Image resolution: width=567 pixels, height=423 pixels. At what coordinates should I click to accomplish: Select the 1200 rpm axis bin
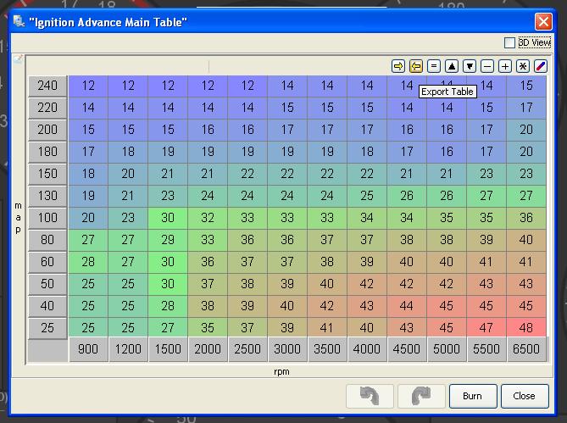[x=128, y=349]
